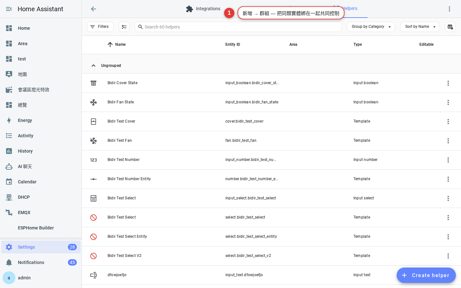
Task: Select entity ID fan.bidir_test_fan
Action: pyautogui.click(x=241, y=140)
